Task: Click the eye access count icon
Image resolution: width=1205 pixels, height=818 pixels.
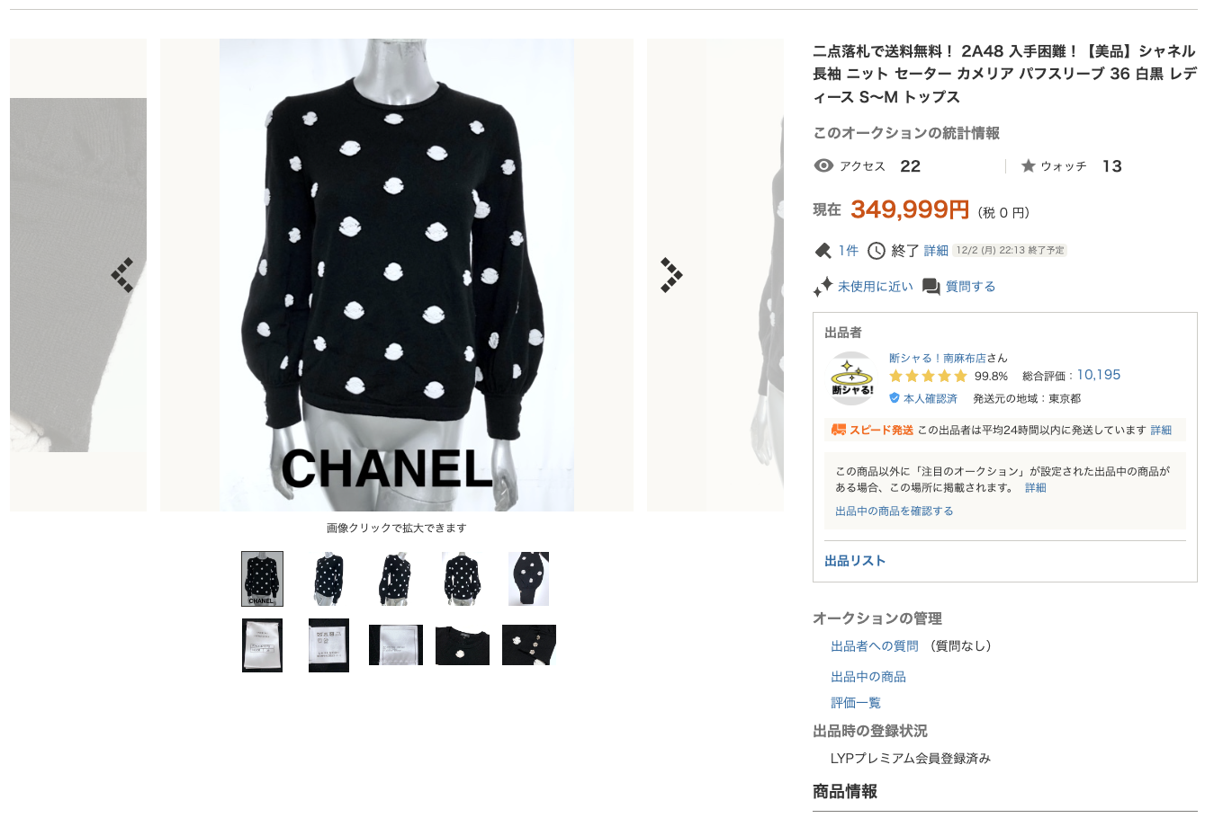Action: (823, 166)
